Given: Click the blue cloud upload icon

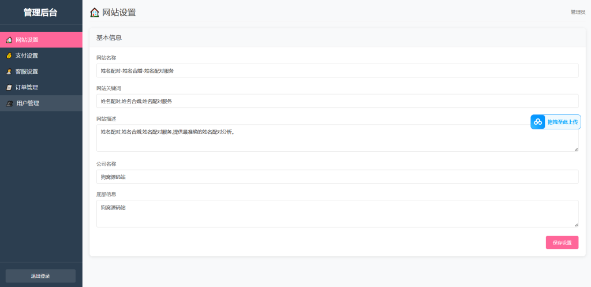Looking at the screenshot, I should tap(538, 122).
